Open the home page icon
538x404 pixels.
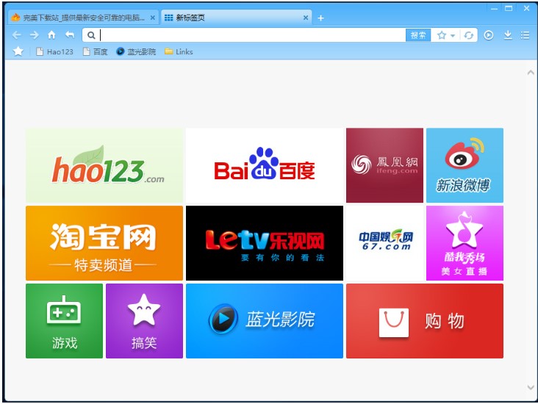[51, 35]
